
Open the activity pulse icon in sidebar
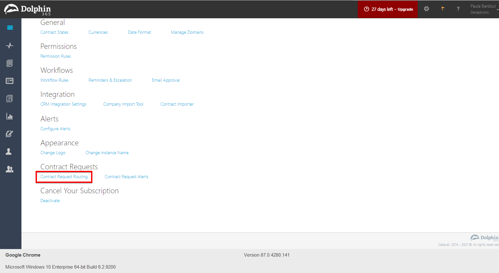pos(10,46)
